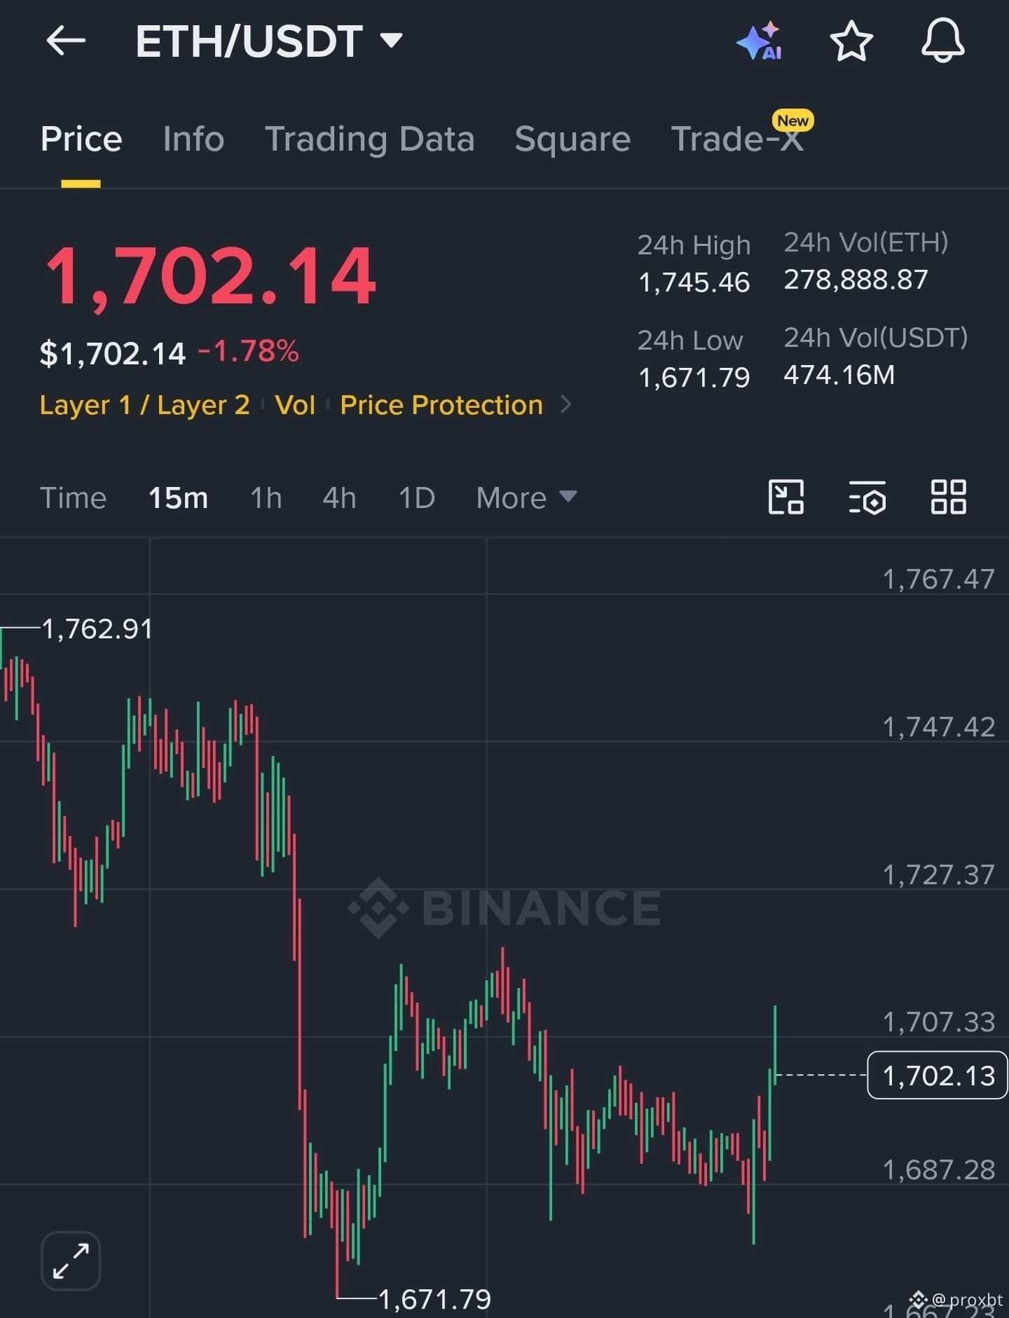Expand the More timeframes dropdown
Image resolution: width=1009 pixels, height=1318 pixels.
tap(526, 498)
